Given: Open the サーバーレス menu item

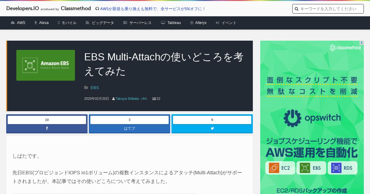Looking at the screenshot, I should click(141, 23).
